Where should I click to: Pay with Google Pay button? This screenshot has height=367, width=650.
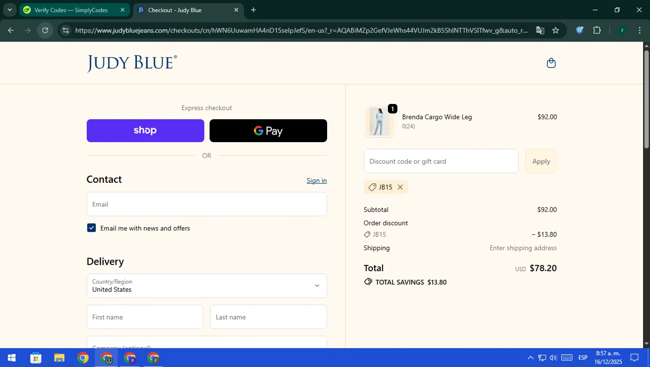(x=268, y=130)
